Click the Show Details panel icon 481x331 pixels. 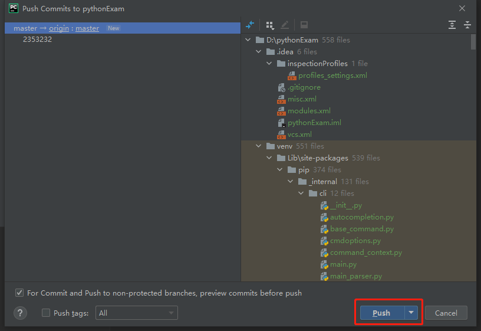304,25
